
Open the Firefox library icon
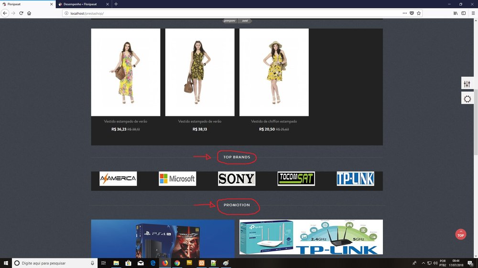tap(456, 13)
